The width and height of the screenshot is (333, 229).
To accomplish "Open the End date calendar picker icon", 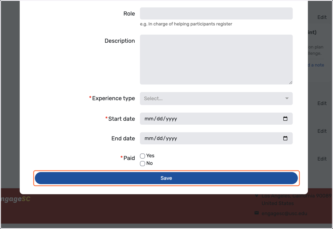I will coord(285,138).
